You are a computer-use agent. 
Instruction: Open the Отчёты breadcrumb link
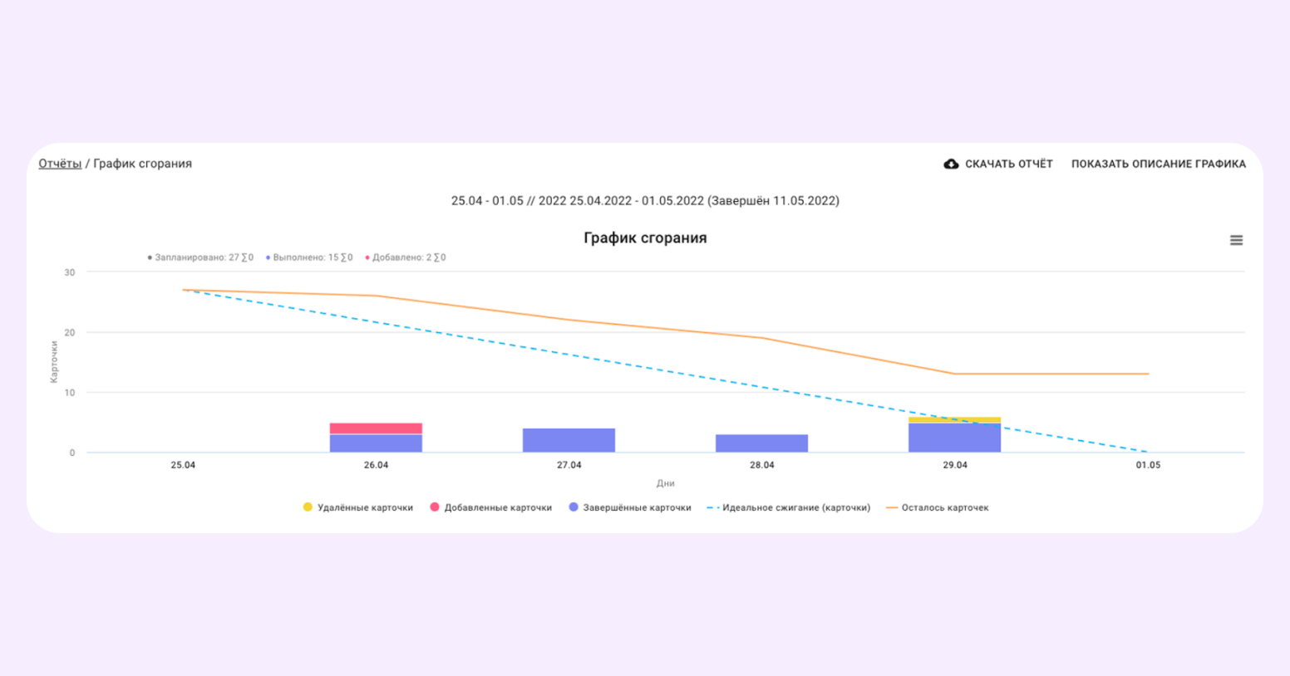point(60,164)
